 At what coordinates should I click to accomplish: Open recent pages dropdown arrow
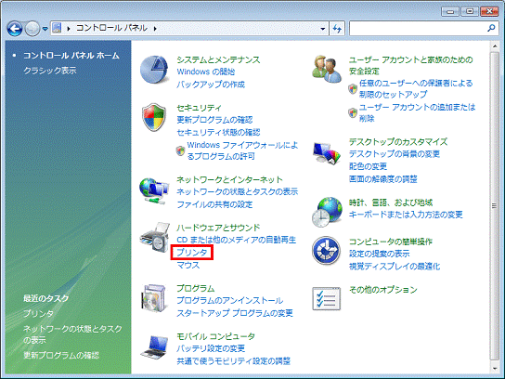pyautogui.click(x=45, y=29)
